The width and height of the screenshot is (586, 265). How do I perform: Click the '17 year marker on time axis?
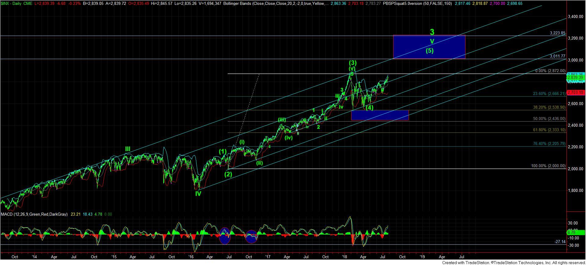268,257
